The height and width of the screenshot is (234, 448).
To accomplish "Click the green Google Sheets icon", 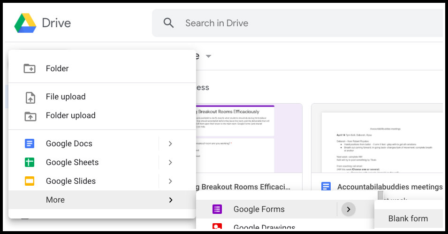I will point(30,163).
